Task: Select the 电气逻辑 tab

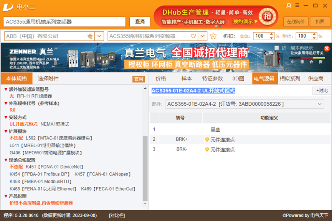Action: tap(265, 79)
